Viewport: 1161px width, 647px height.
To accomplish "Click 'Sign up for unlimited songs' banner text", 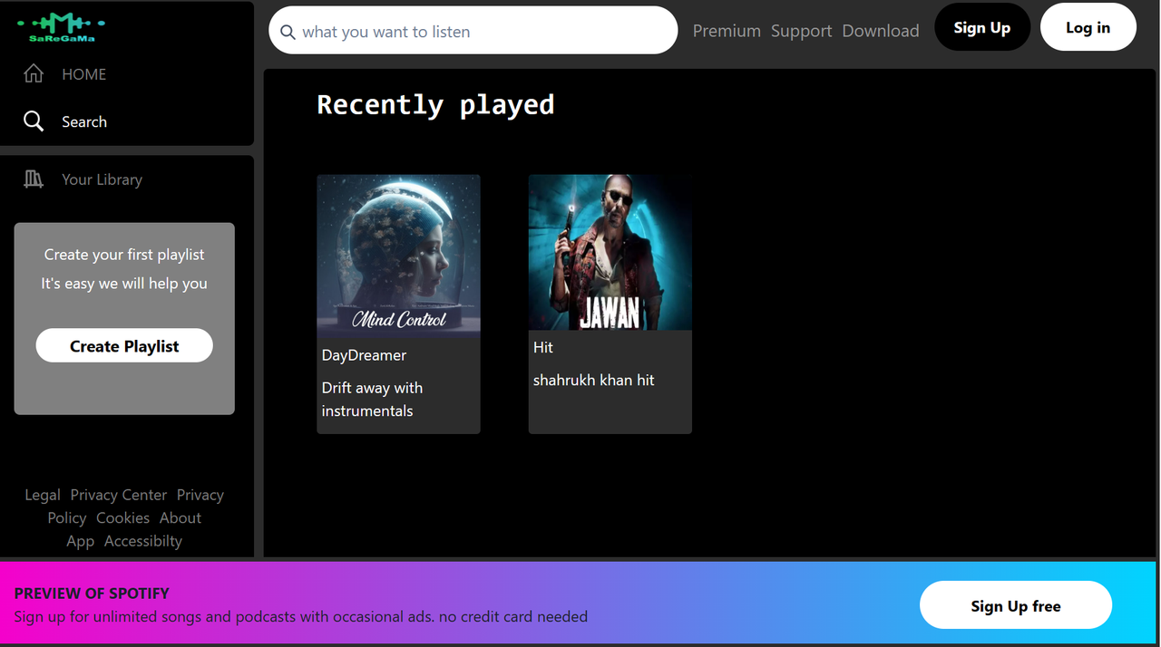I will pos(300,616).
